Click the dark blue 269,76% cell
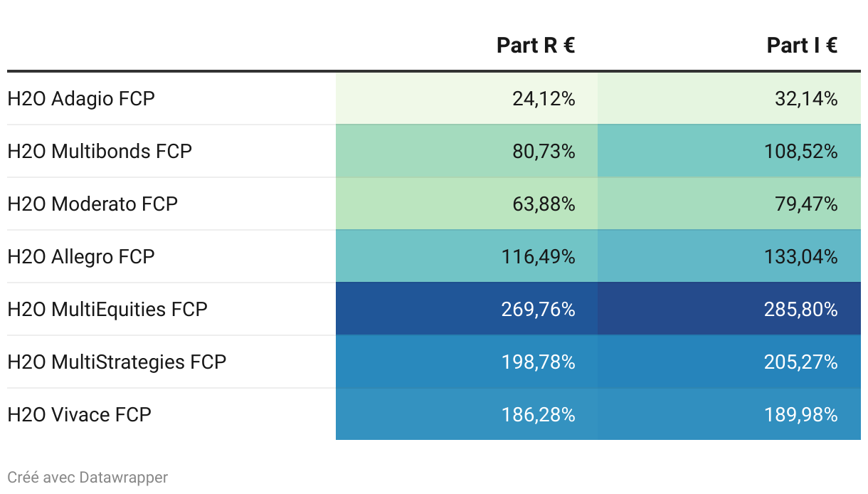868x494 pixels. (x=537, y=310)
